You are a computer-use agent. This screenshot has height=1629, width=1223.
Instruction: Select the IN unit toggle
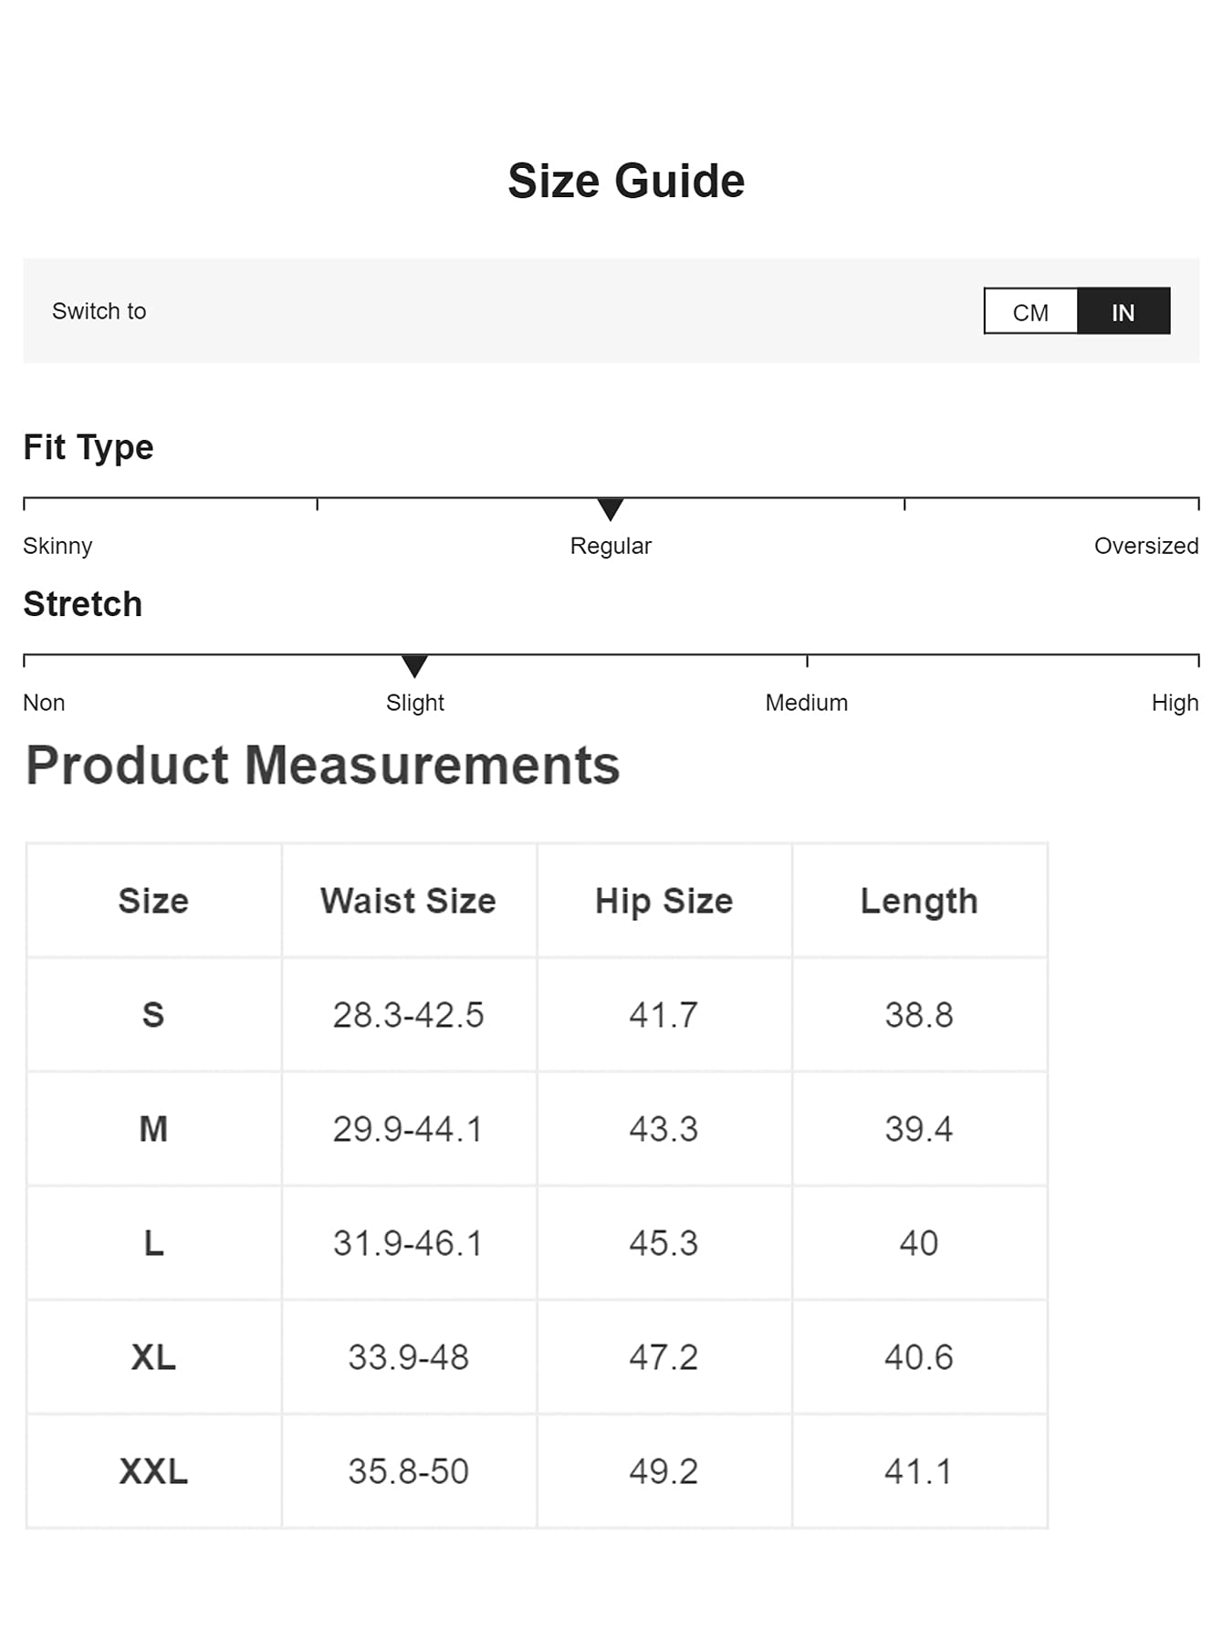pos(1124,312)
